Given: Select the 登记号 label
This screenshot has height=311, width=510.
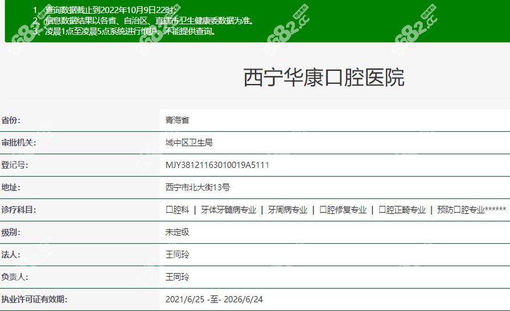Looking at the screenshot, I should point(14,165).
